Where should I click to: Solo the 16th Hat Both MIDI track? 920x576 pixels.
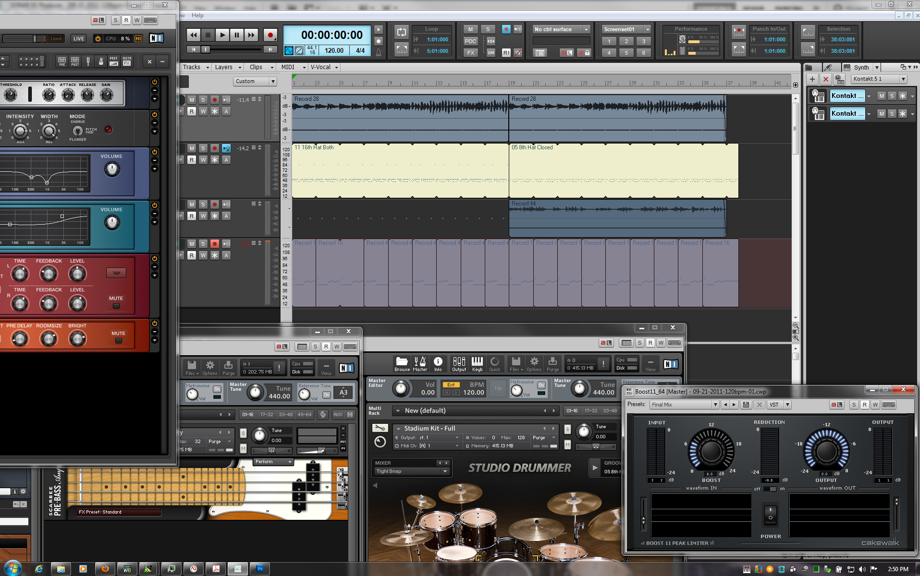click(203, 148)
